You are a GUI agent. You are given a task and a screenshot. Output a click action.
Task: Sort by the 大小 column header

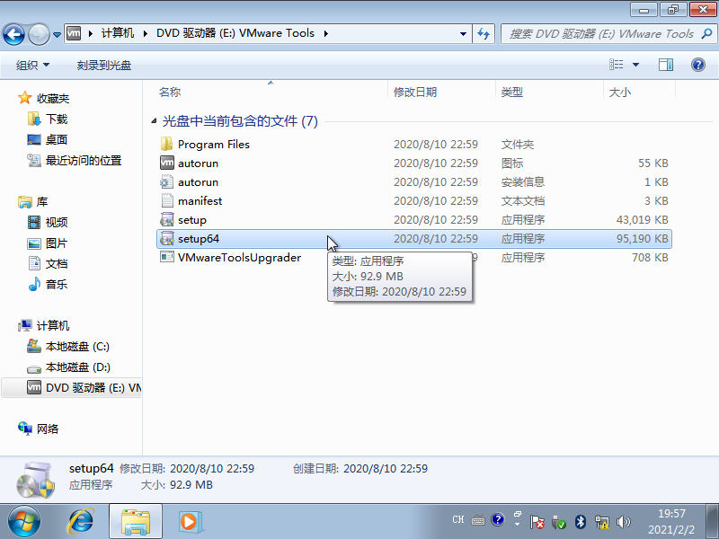[639, 92]
